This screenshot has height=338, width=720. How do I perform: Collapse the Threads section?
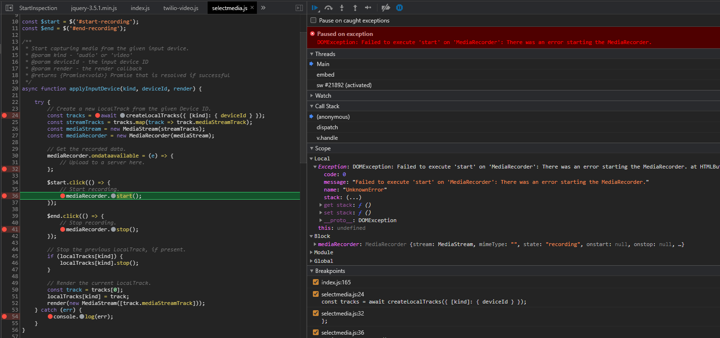coord(311,54)
